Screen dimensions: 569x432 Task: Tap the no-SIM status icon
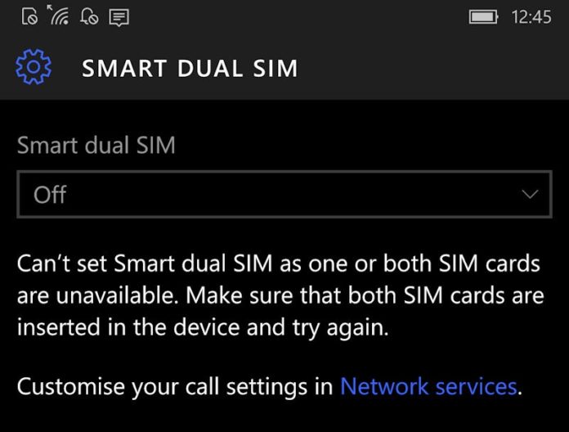click(x=29, y=16)
